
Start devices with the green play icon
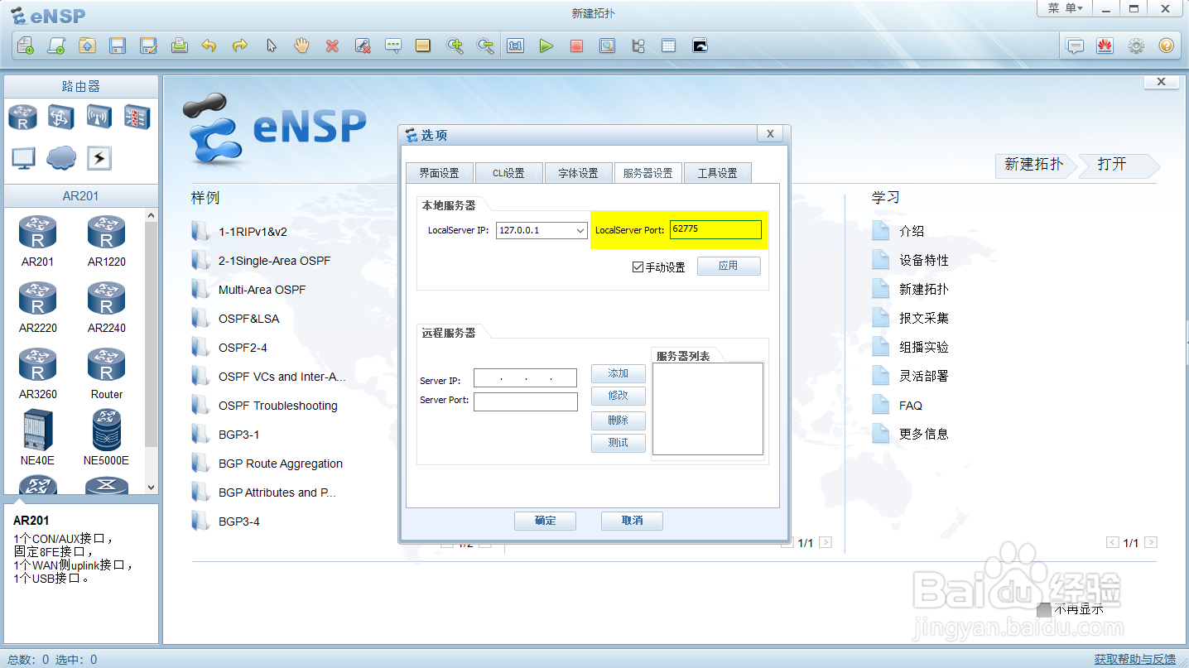point(546,46)
